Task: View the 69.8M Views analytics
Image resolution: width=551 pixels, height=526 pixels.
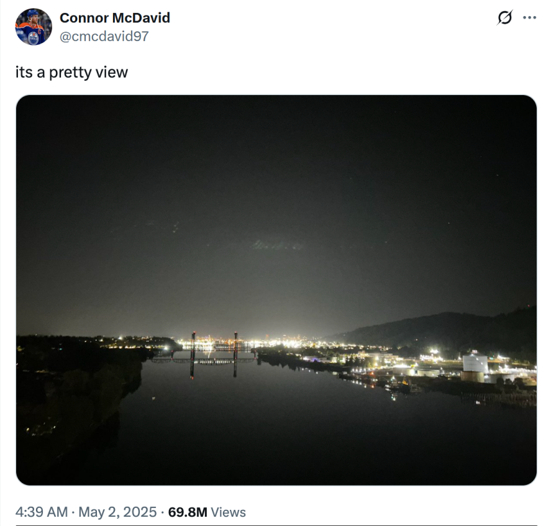Action: pyautogui.click(x=207, y=512)
